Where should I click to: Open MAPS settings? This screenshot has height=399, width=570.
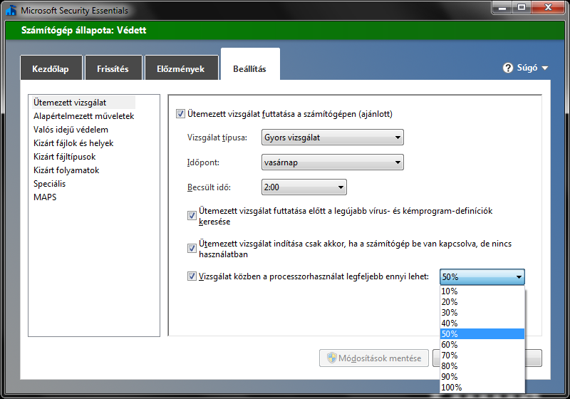[x=45, y=197]
